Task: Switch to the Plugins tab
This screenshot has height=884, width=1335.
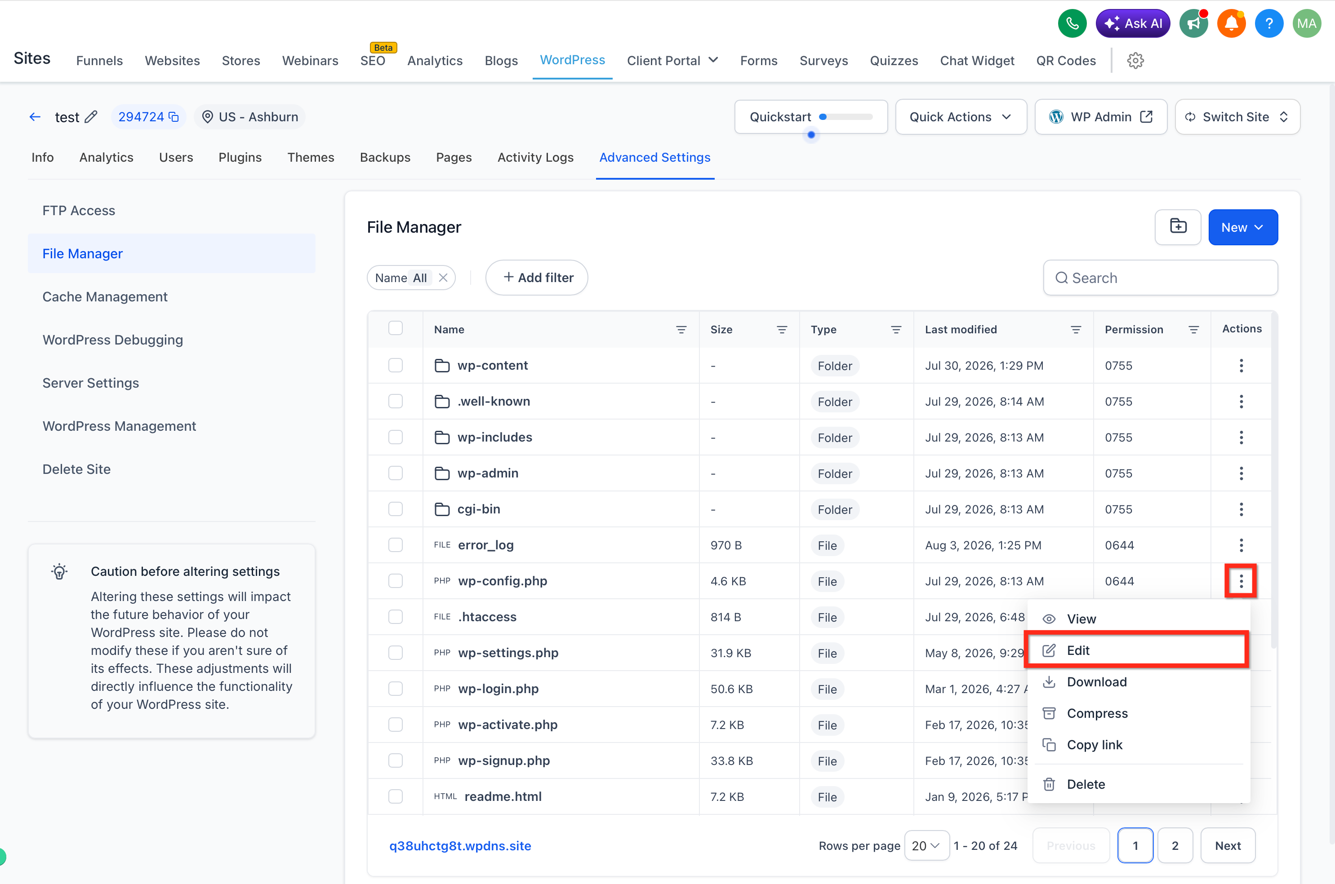Action: (240, 157)
